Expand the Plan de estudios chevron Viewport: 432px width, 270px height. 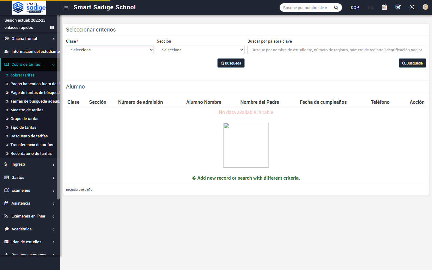click(53, 242)
